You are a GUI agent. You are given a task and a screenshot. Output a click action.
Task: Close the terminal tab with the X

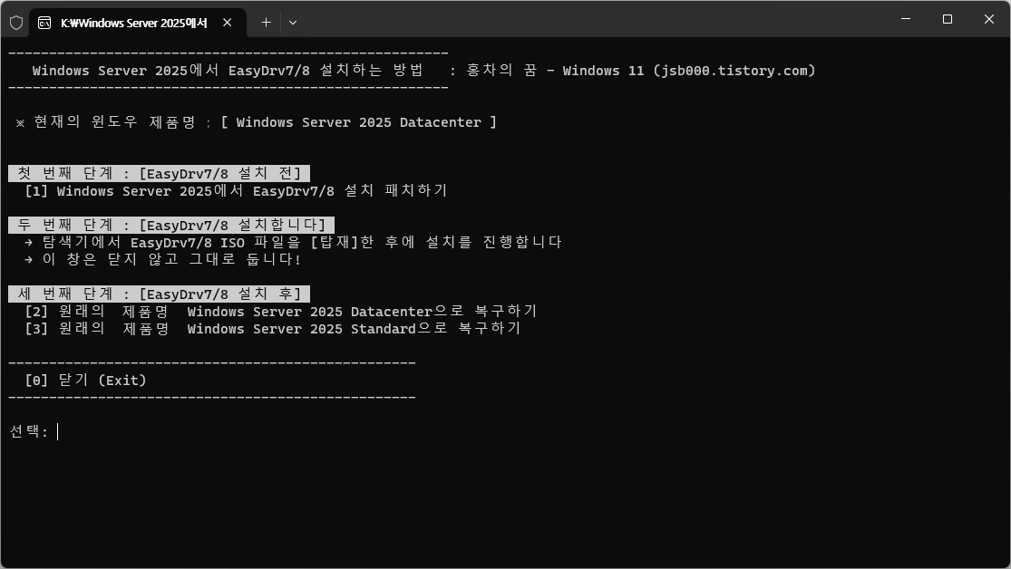click(x=227, y=23)
